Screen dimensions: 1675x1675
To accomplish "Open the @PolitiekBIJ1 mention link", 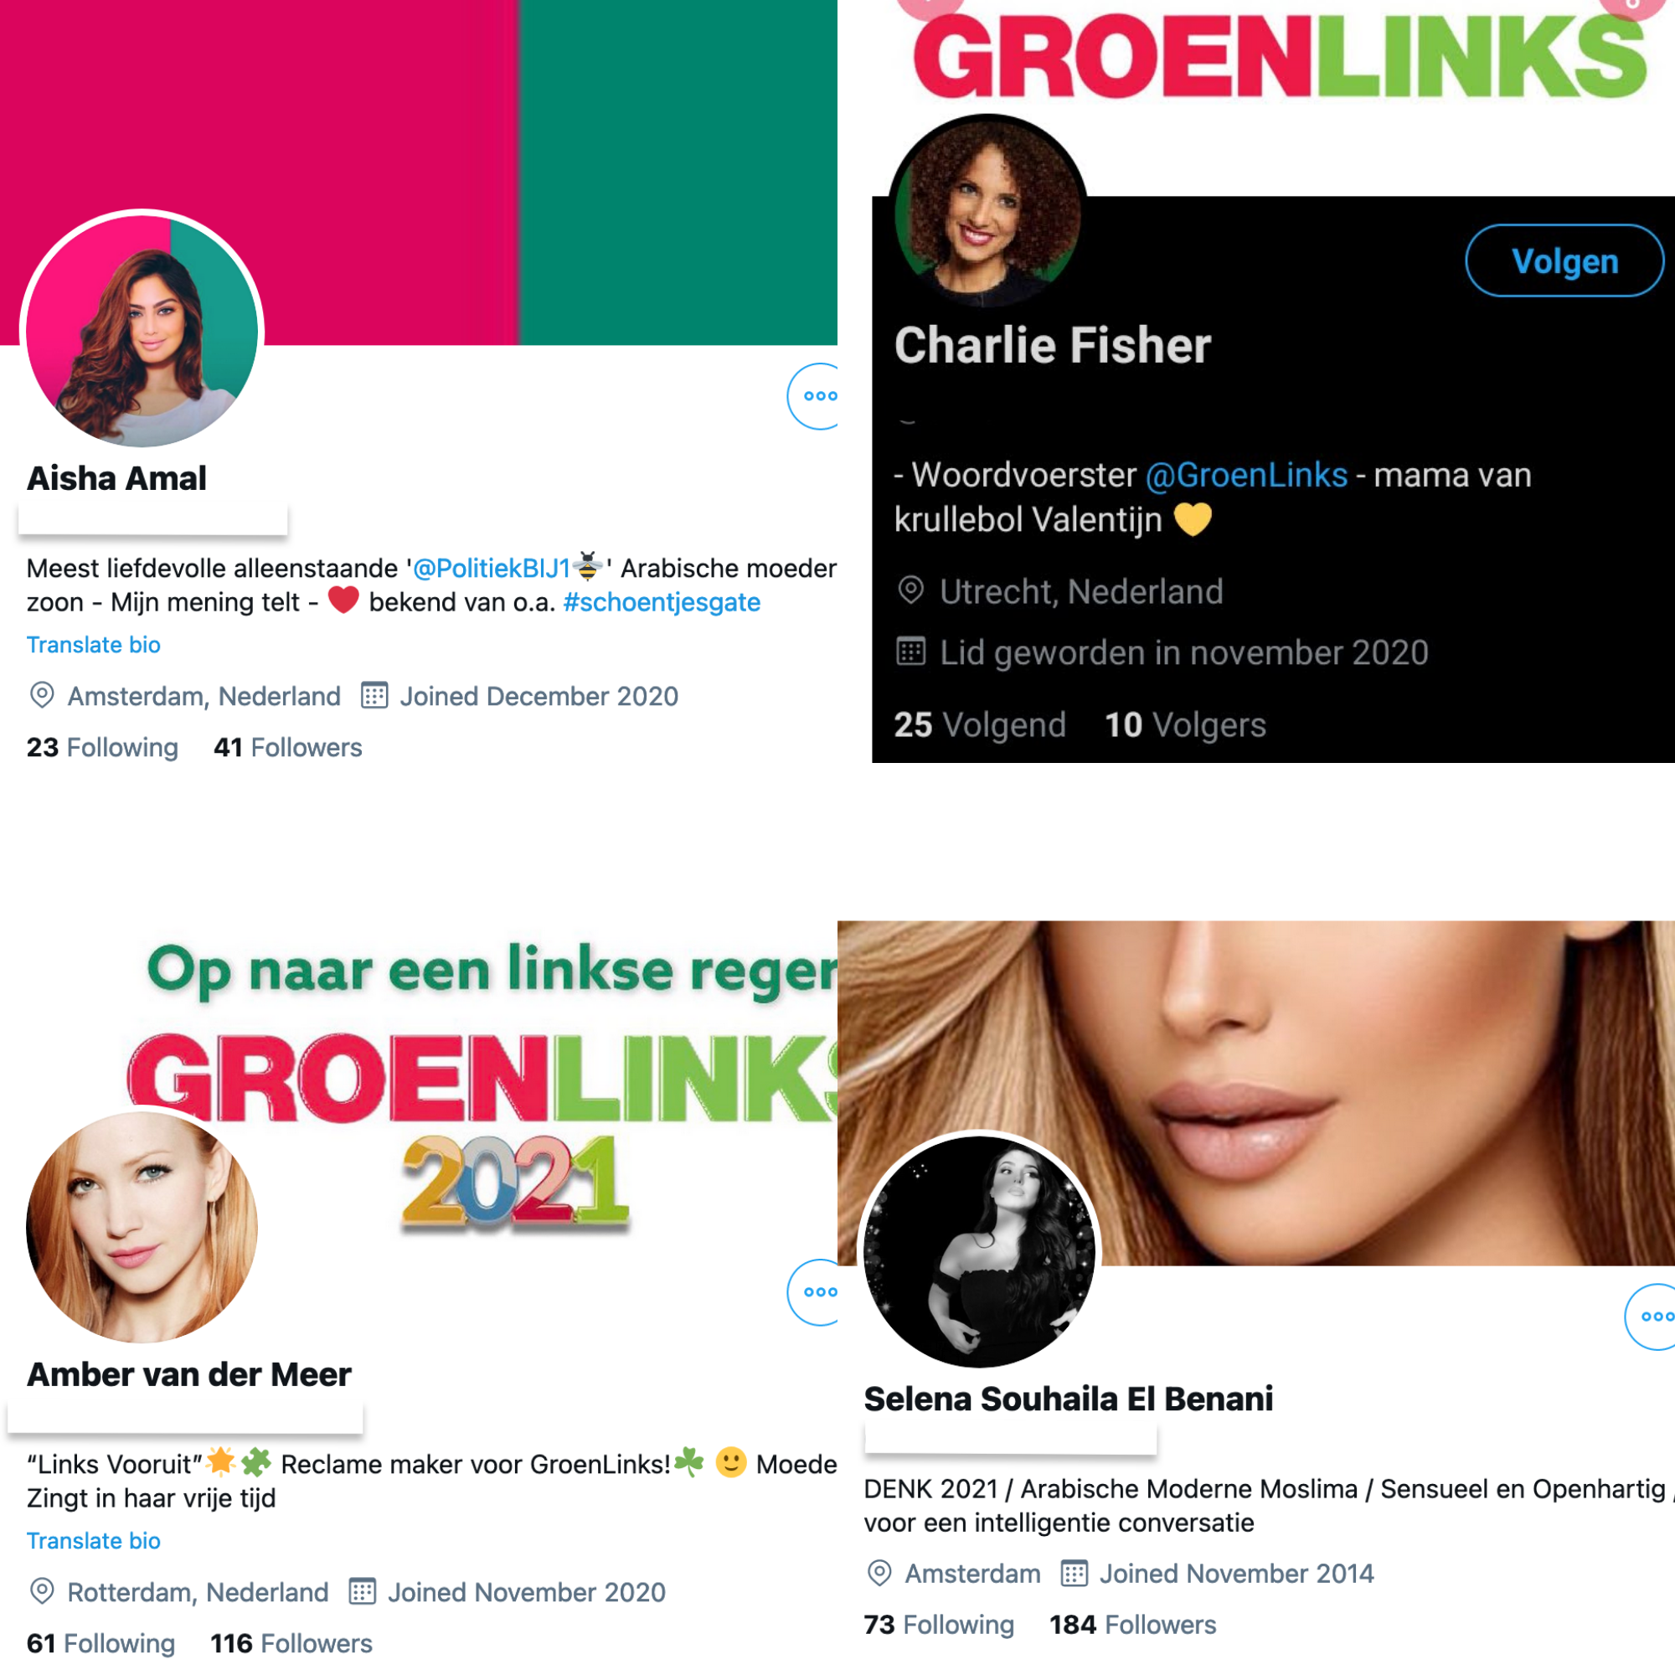I will (492, 568).
